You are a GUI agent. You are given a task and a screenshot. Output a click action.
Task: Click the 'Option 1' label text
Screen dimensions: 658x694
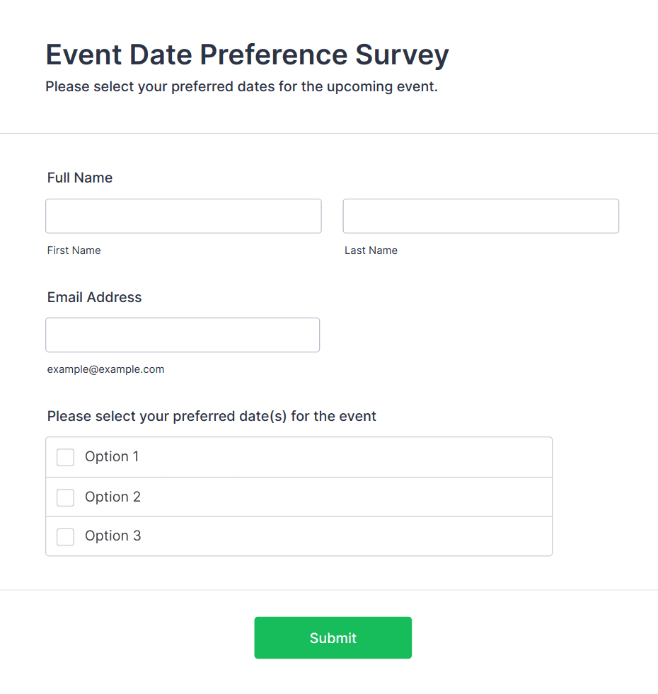[x=112, y=457]
